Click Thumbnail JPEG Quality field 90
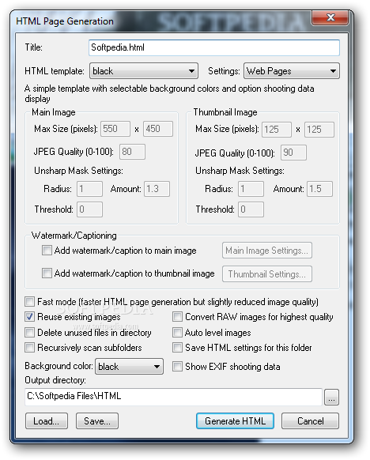370x460 pixels. tap(293, 153)
